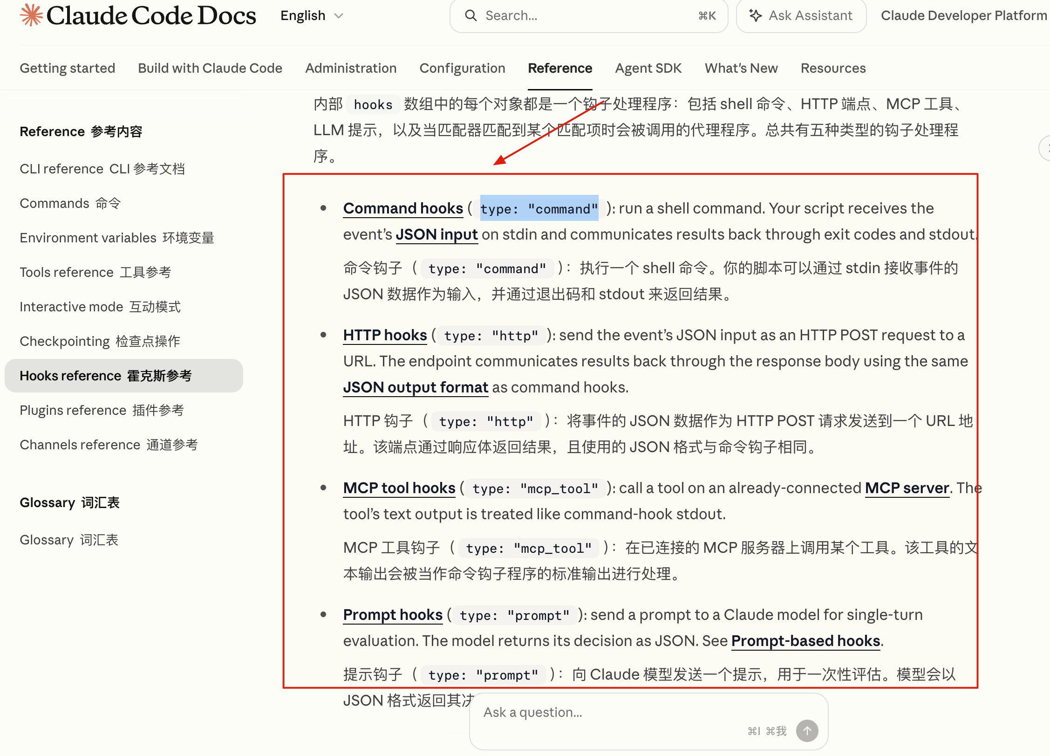Switch to Build with Claude Code tab
The image size is (1050, 756).
tap(210, 68)
